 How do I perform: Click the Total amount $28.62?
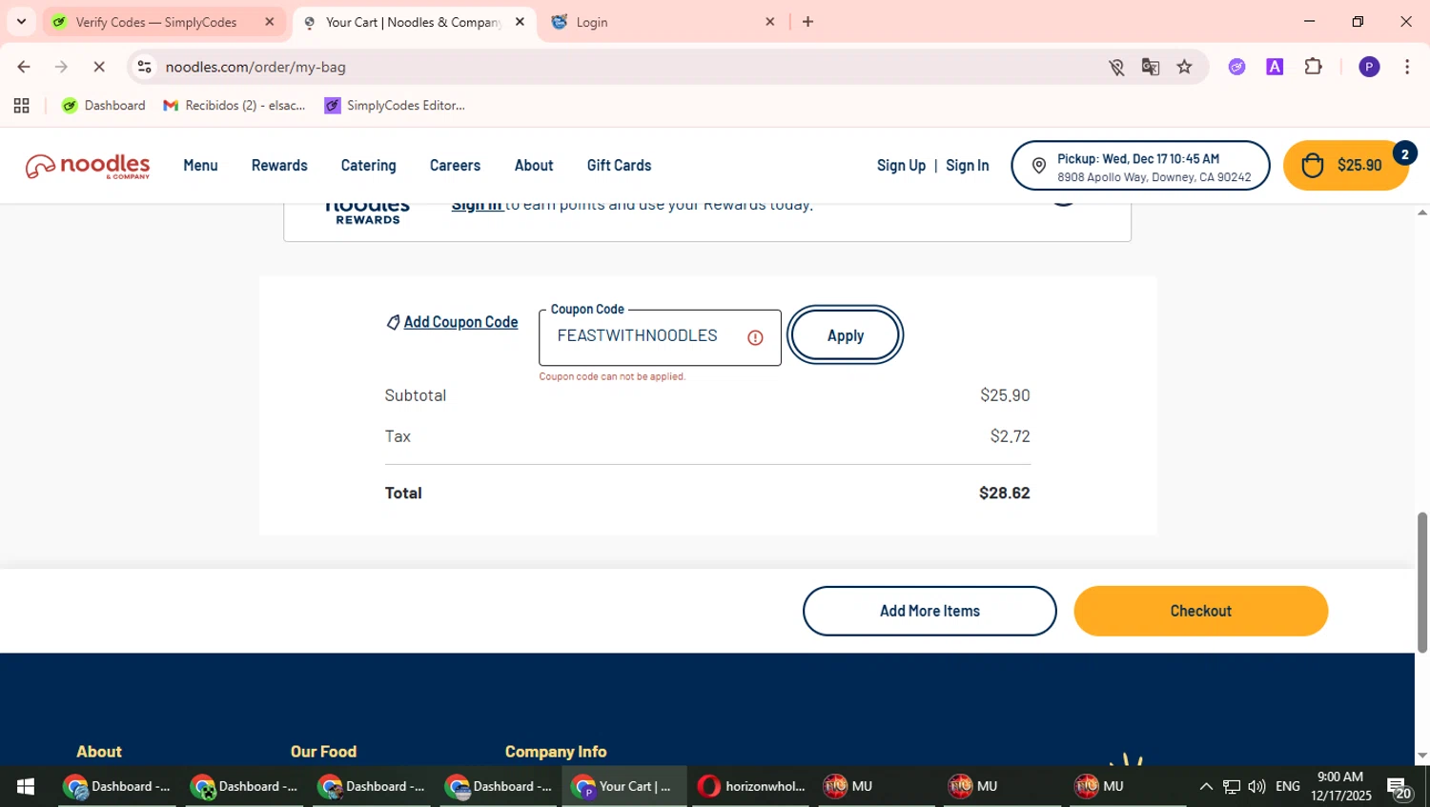pyautogui.click(x=1004, y=494)
